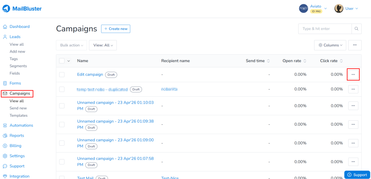The width and height of the screenshot is (371, 179).
Task: Select checkbox for 01:09:38 PM campaign
Action: [x=62, y=125]
